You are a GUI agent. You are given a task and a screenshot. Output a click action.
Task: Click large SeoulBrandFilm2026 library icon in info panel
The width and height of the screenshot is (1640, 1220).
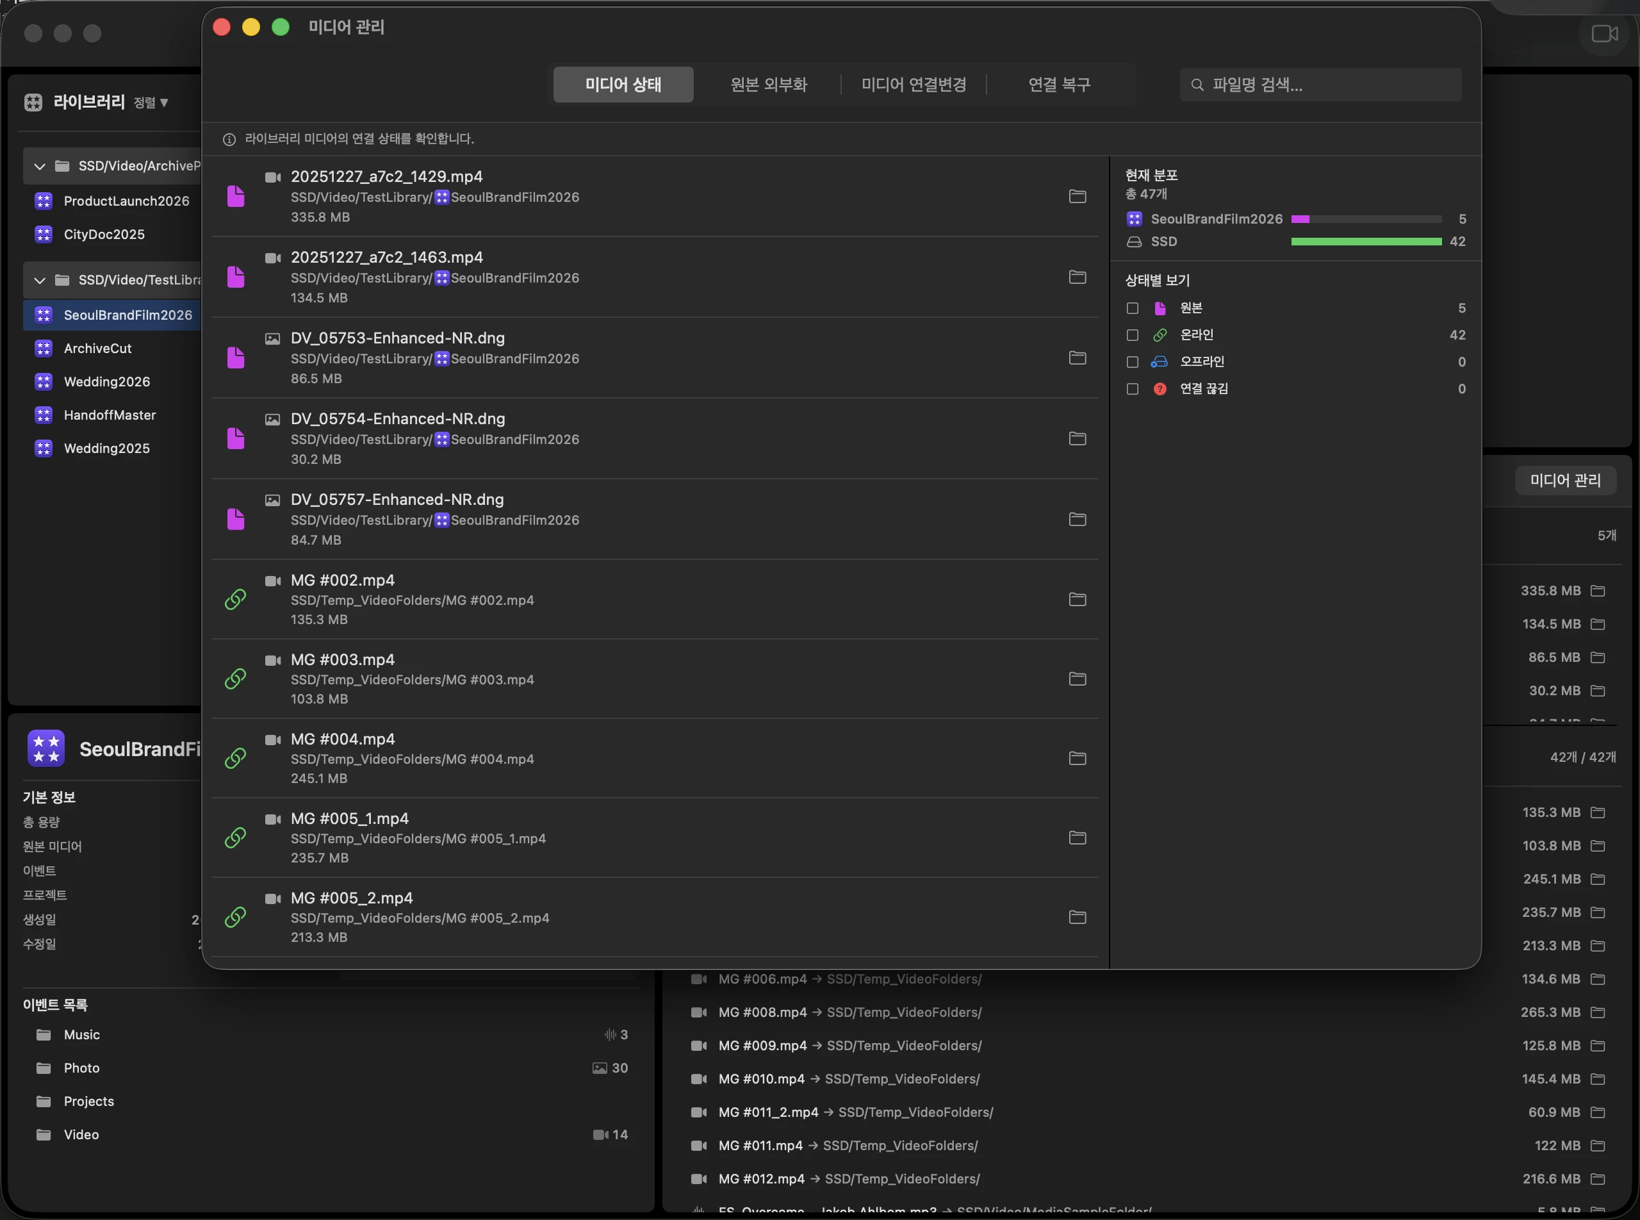[x=45, y=748]
